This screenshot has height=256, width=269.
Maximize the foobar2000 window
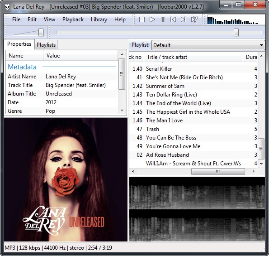[x=238, y=5]
